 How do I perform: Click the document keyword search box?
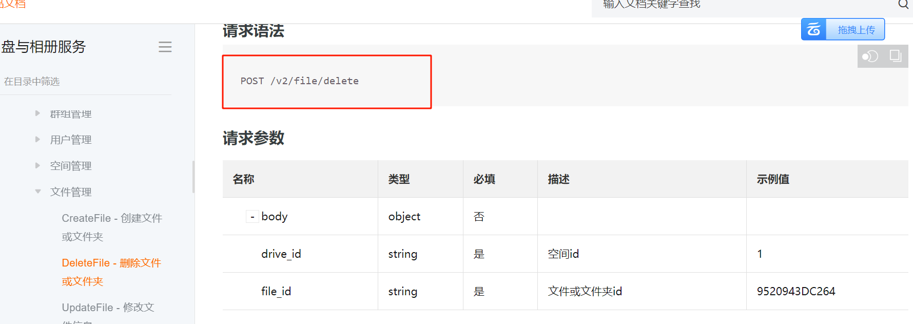click(x=744, y=5)
